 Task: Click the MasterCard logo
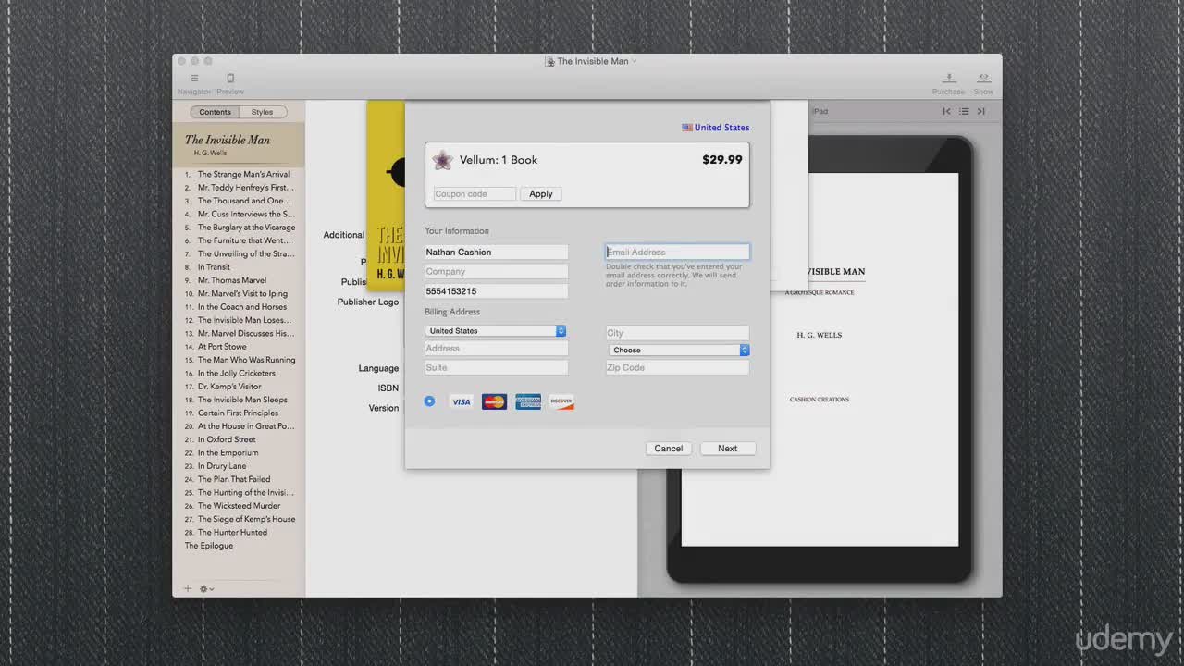tap(494, 401)
